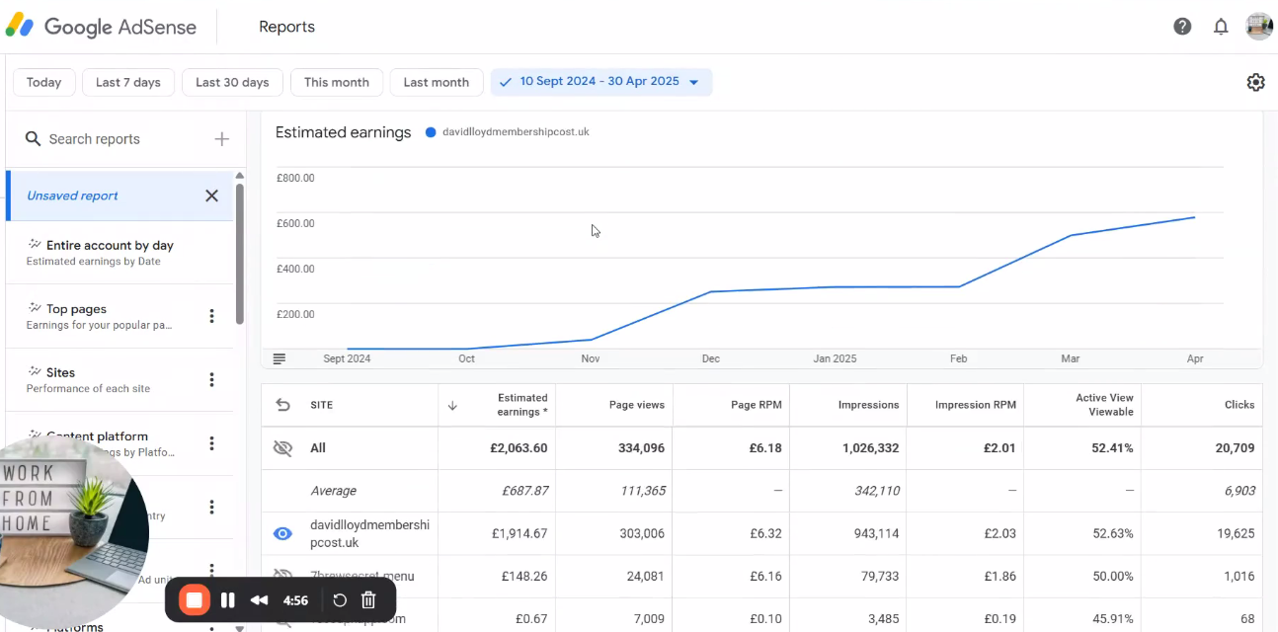Open the Entire account by day report
Viewport: 1278px width, 632px height.
(x=120, y=253)
